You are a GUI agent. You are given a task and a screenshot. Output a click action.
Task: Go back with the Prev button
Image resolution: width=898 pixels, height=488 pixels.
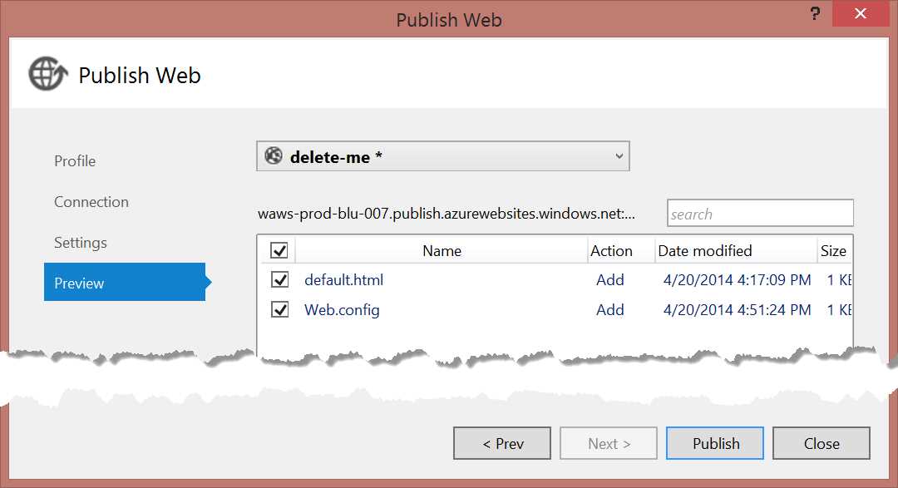coord(501,442)
